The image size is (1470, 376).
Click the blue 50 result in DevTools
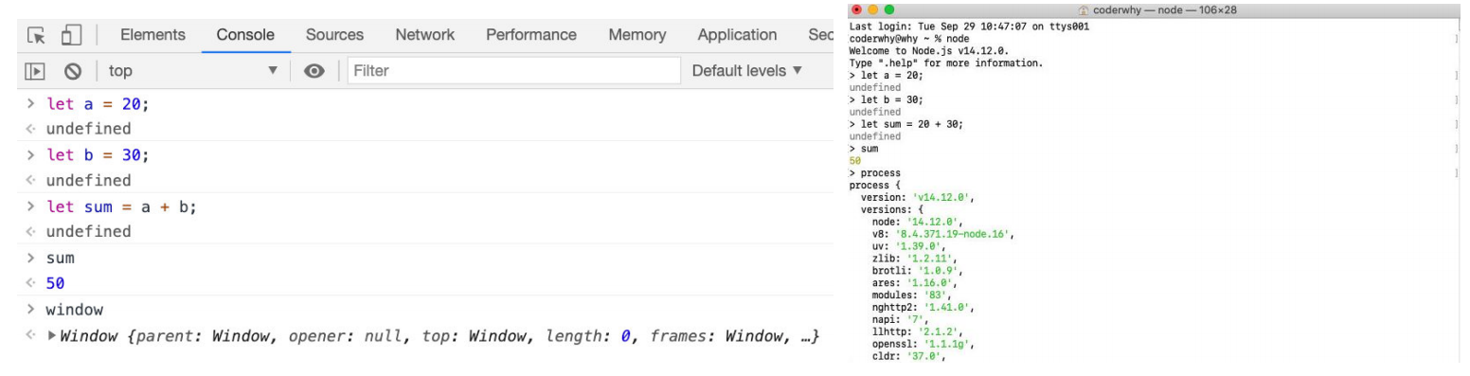coord(55,283)
